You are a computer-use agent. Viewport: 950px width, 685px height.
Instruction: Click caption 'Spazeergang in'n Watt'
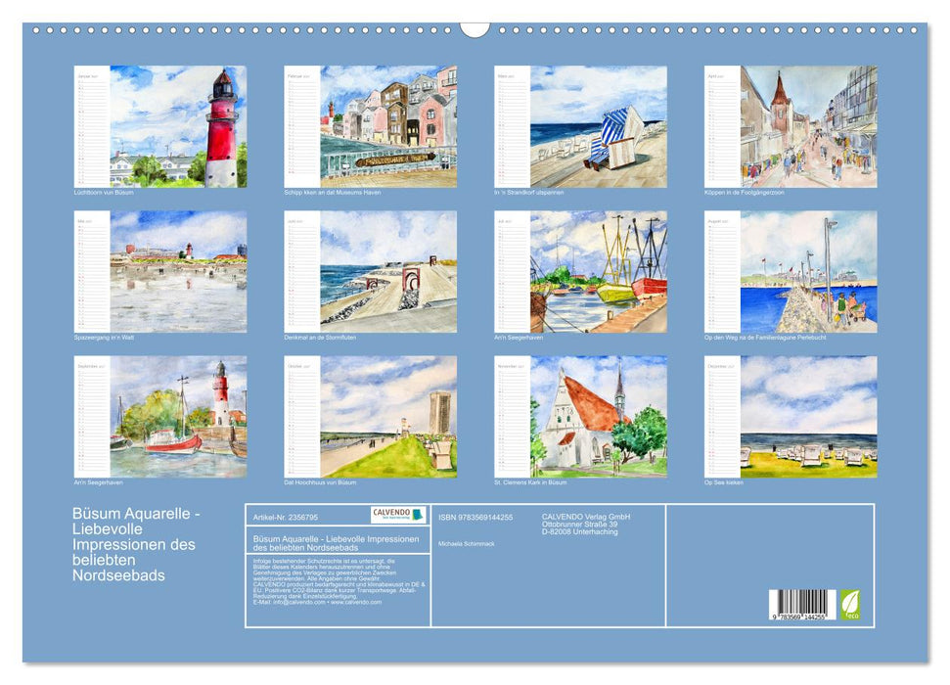[x=104, y=337]
